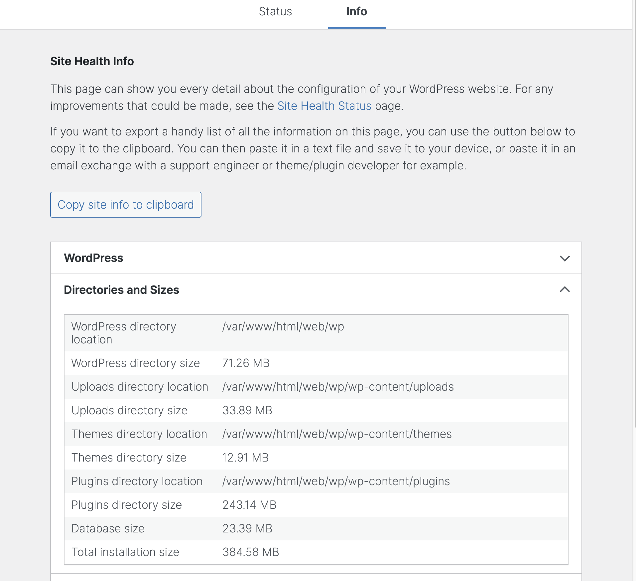Select the WordPress directory size label
The width and height of the screenshot is (636, 581).
tap(135, 363)
